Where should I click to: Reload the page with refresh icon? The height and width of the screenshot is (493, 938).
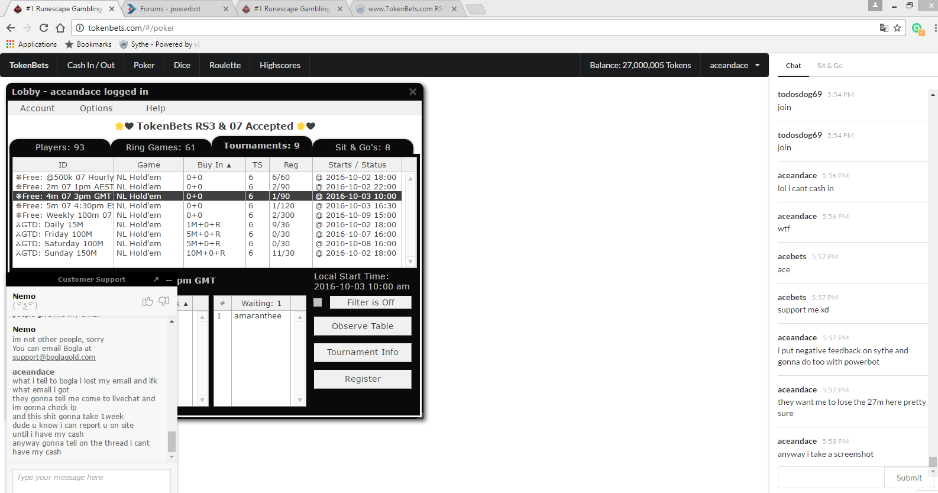tap(44, 28)
